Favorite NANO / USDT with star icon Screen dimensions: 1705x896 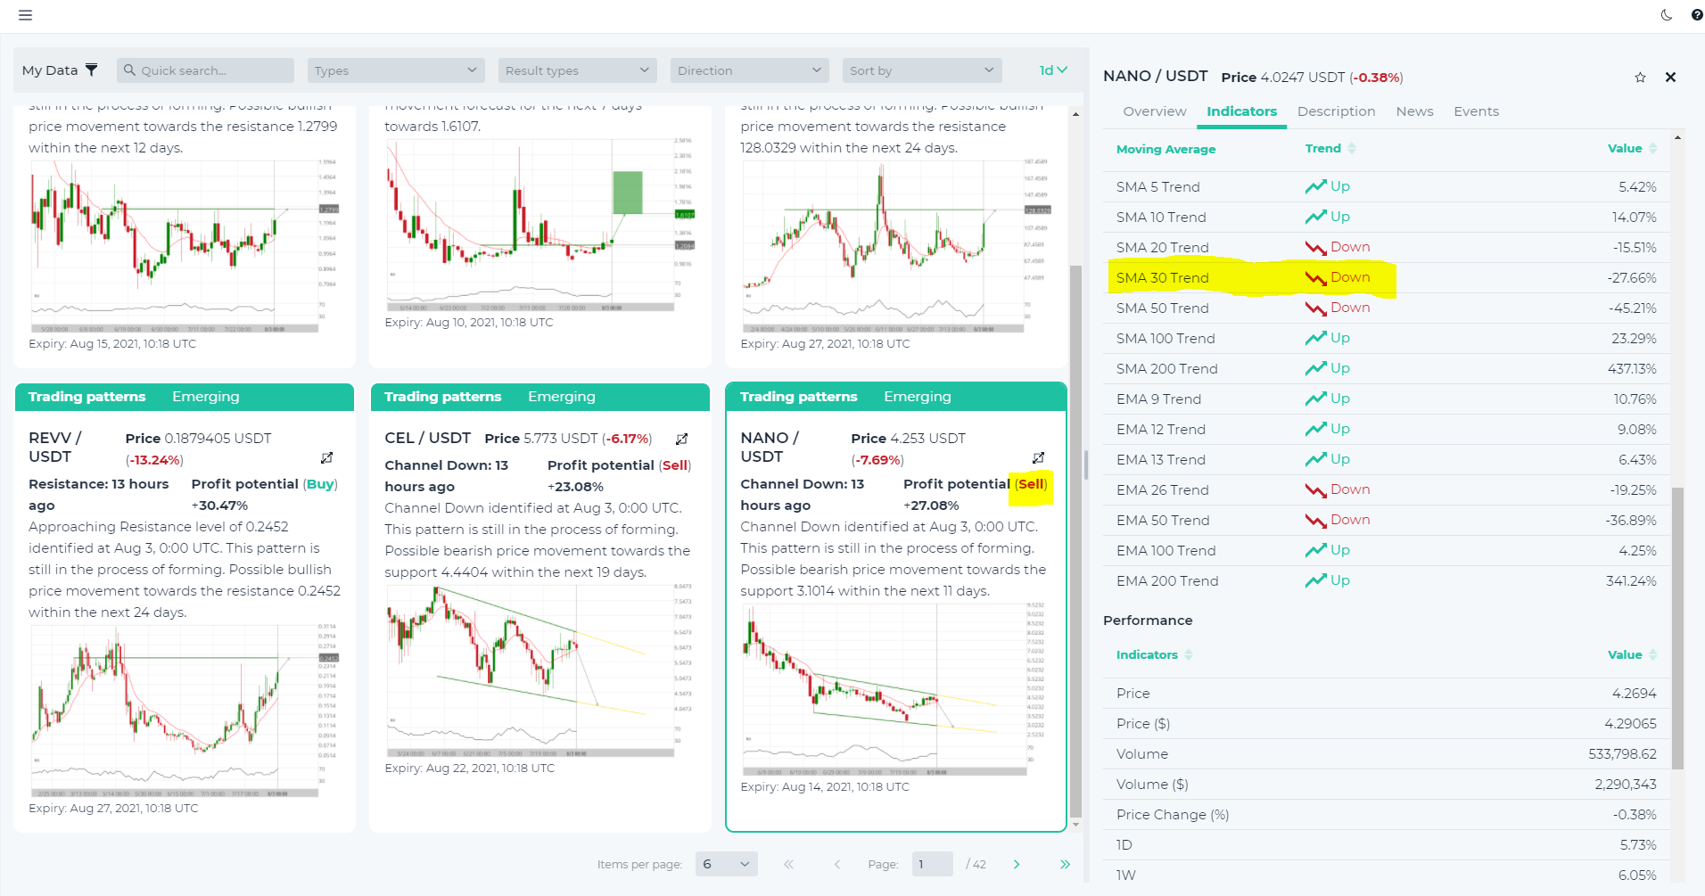(x=1640, y=78)
